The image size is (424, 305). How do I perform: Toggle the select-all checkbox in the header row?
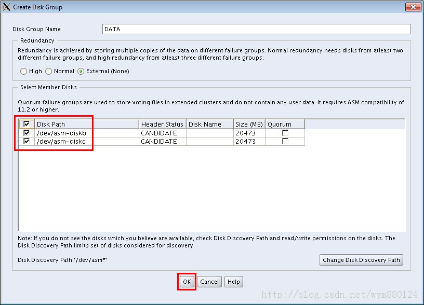26,124
